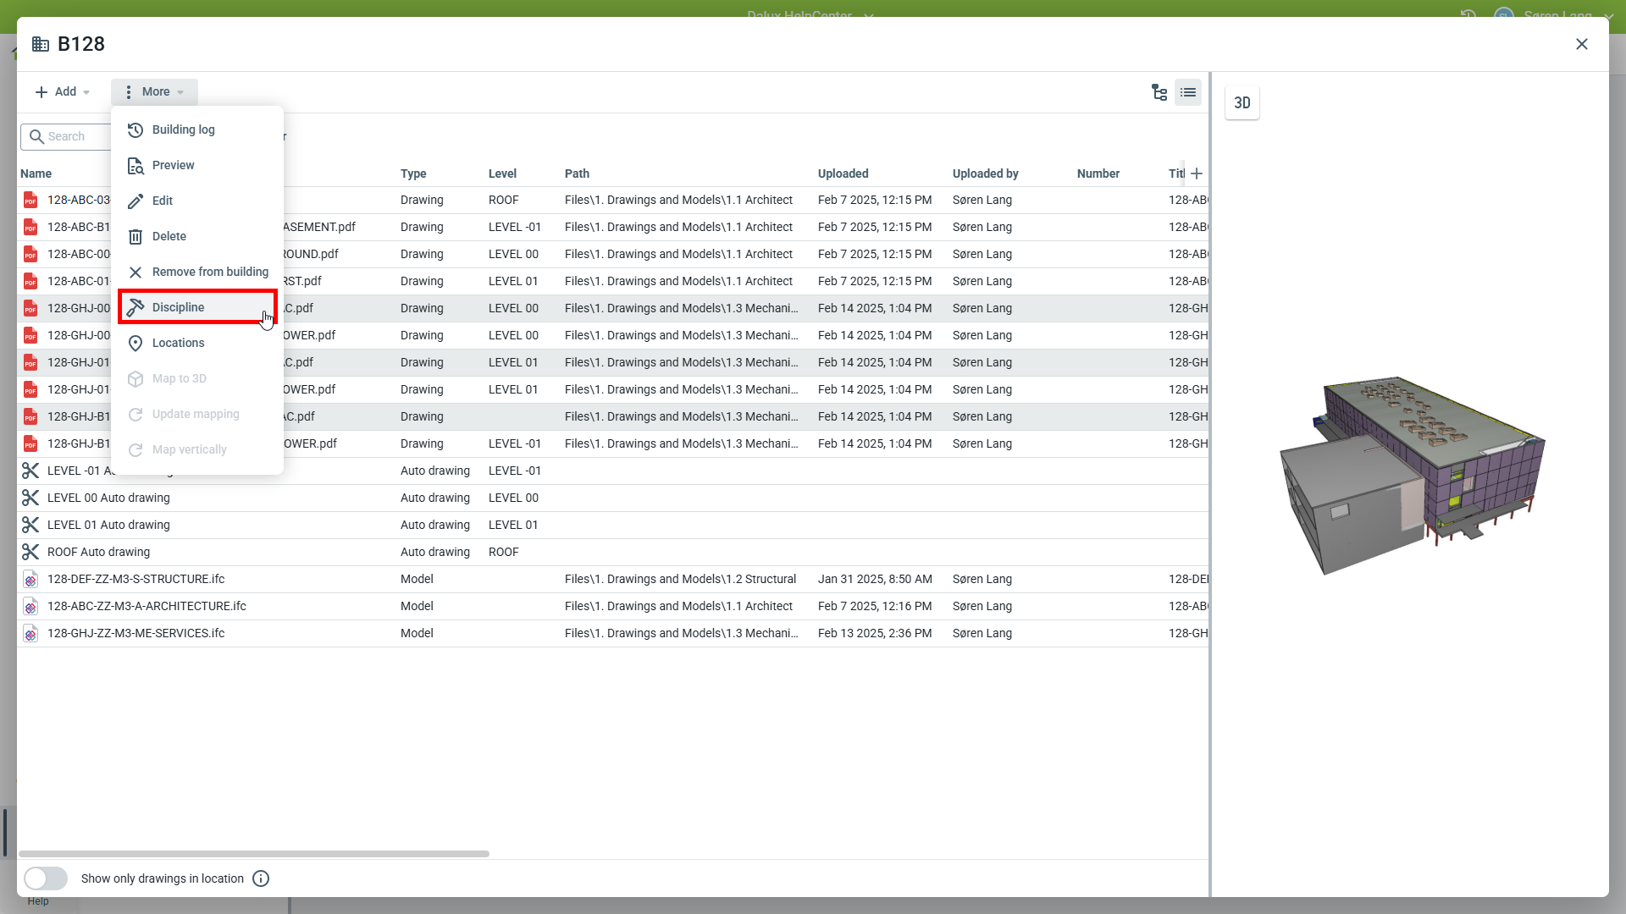Click the info icon beside Show only drawings
Screen dimensions: 1626x914
(261, 878)
